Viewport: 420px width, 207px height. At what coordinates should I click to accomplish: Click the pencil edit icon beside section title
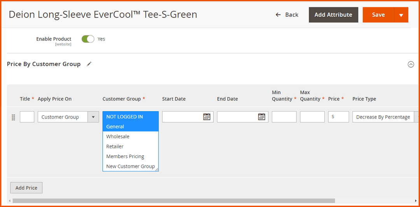[x=89, y=64]
